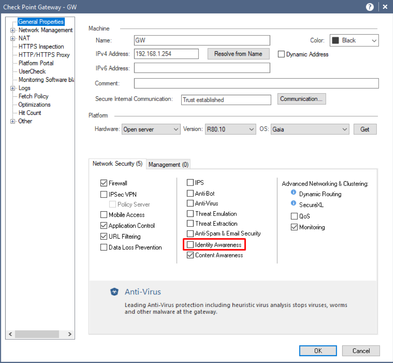The width and height of the screenshot is (393, 363).
Task: Click the tree scrollbar left arrow
Action: point(10,334)
